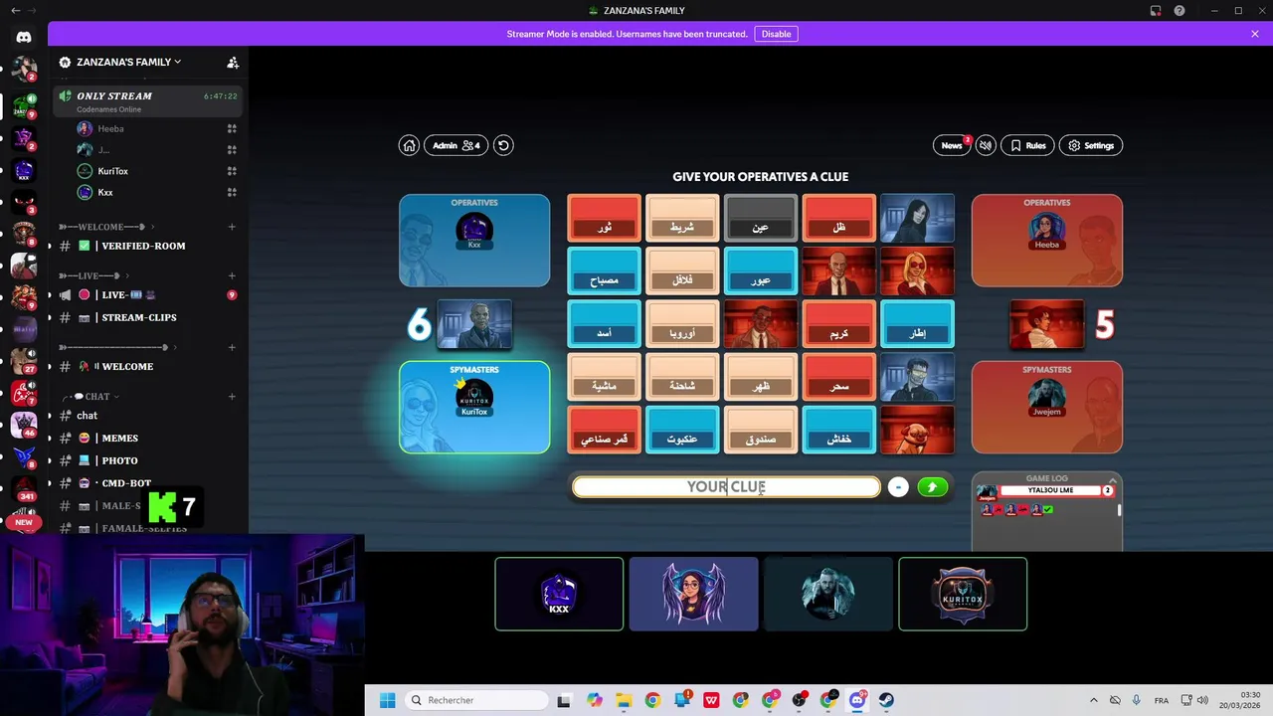The image size is (1273, 716).
Task: Select the blue card عنكبوت
Action: click(682, 431)
